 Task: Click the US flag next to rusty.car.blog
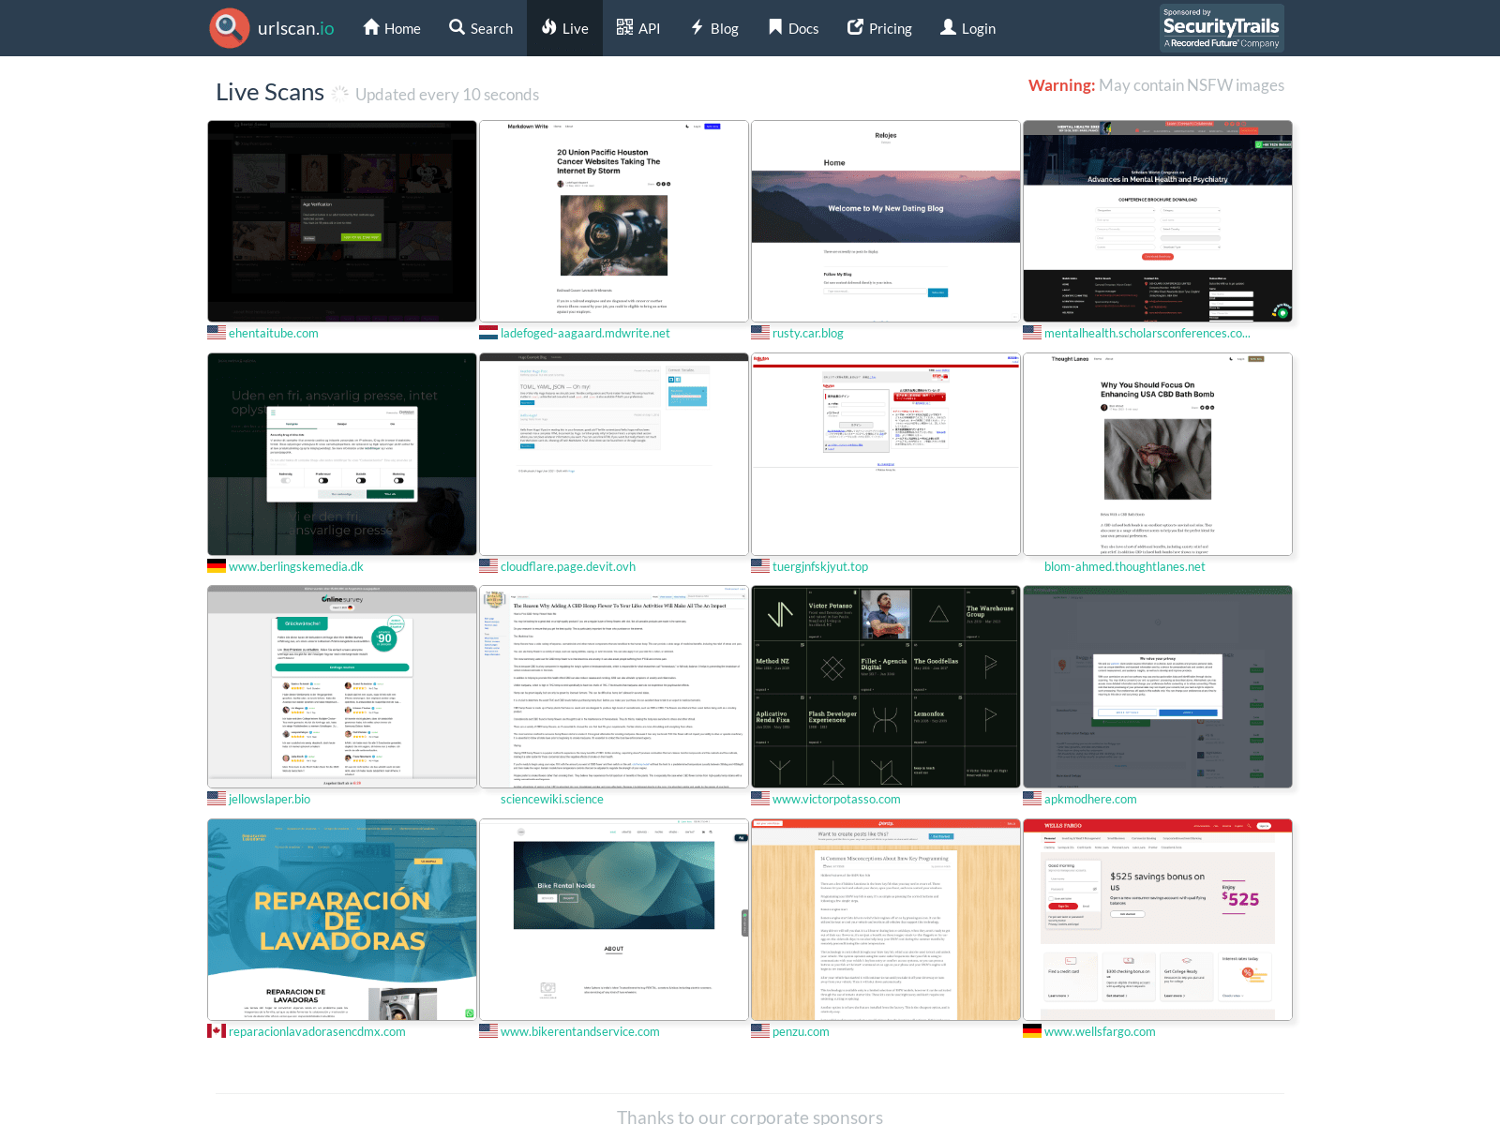760,333
